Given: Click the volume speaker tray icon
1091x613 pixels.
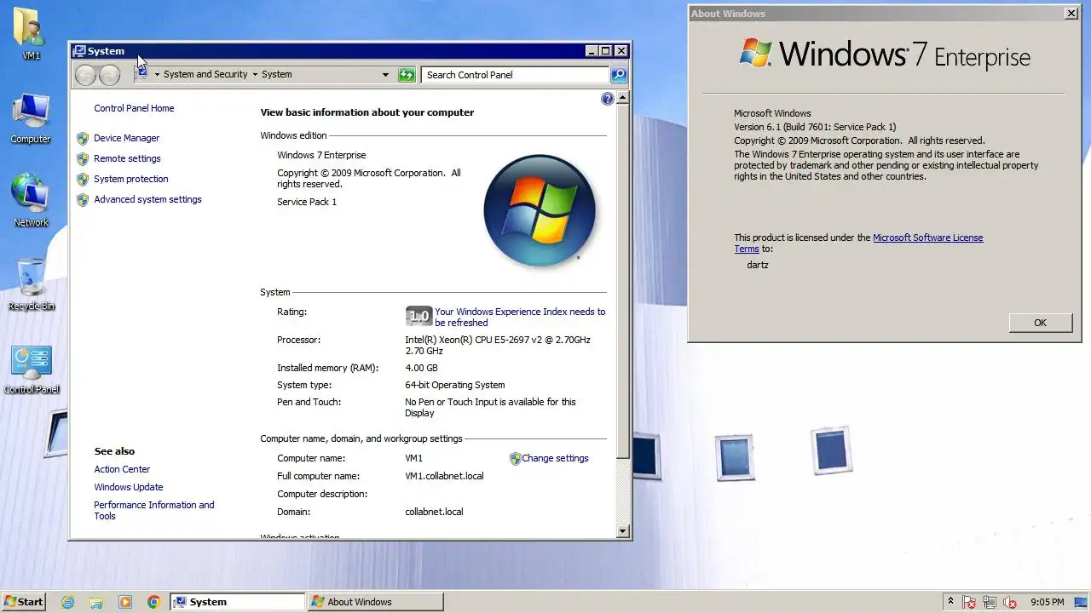Looking at the screenshot, I should tap(1011, 603).
